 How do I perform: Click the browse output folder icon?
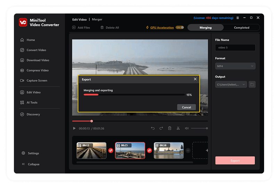pos(252,84)
